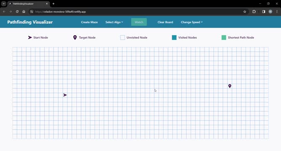Go to the browser home page icon
The height and width of the screenshot is (151, 281).
[x=24, y=12]
